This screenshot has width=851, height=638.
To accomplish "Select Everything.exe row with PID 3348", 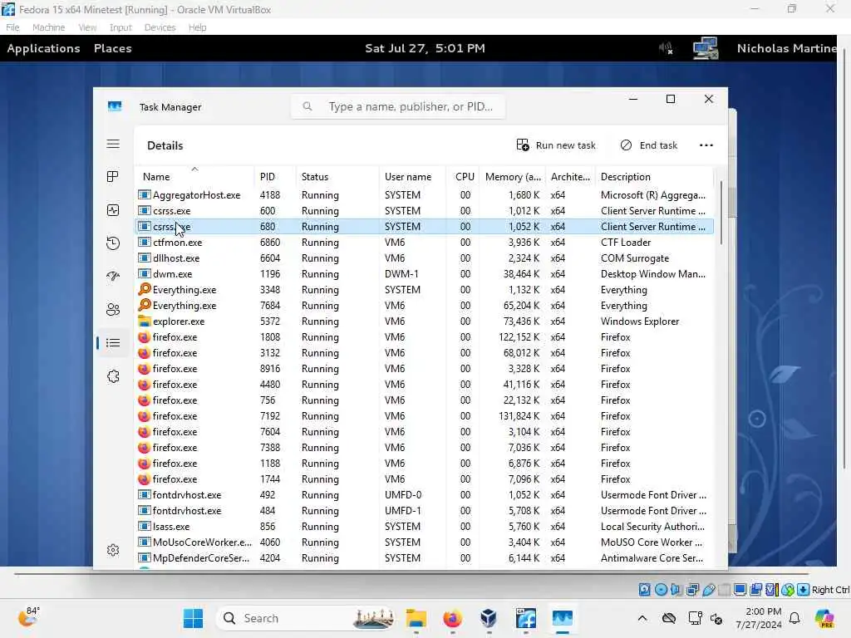I will click(x=424, y=289).
